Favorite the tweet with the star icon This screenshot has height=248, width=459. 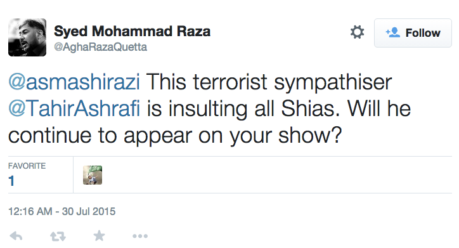(x=99, y=236)
